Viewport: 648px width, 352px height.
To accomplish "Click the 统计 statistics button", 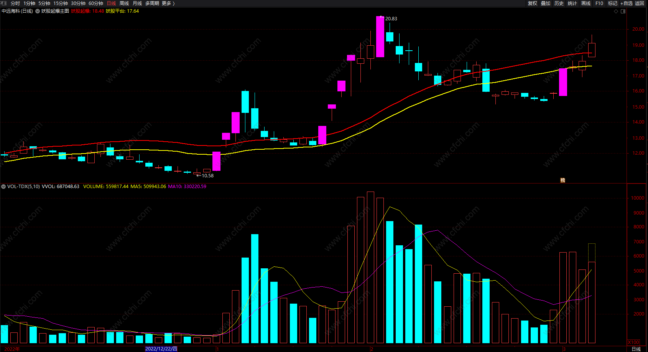I will click(572, 3).
